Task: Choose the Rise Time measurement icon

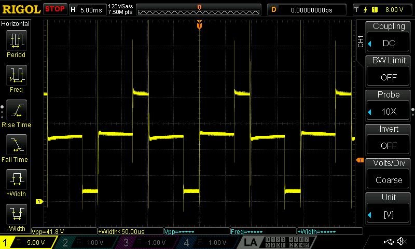Action: coord(17,110)
